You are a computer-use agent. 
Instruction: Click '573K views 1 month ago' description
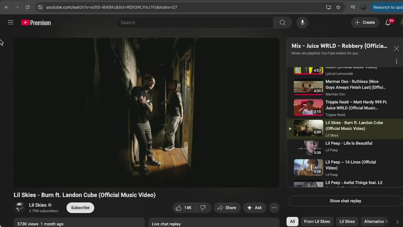tap(40, 224)
